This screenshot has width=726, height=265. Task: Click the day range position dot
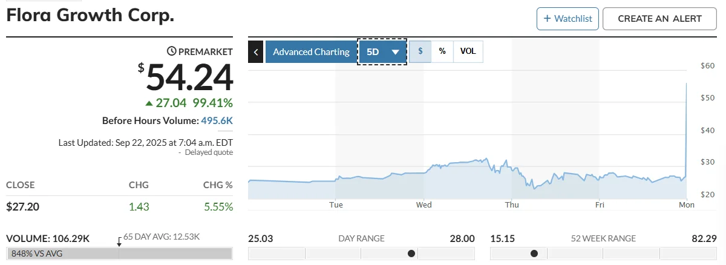[x=412, y=254]
